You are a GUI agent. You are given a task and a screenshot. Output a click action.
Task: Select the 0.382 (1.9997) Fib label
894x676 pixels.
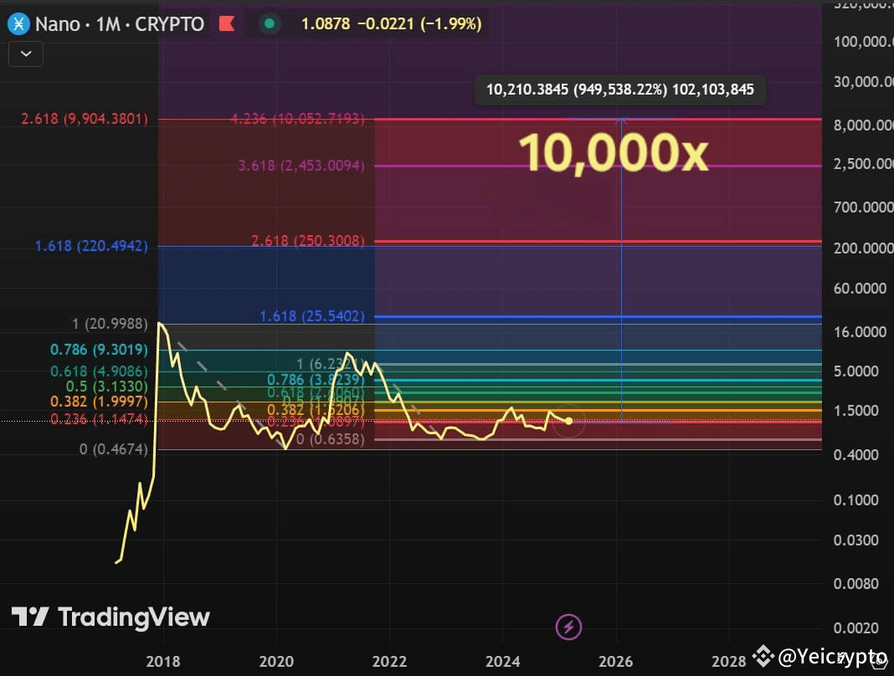99,402
